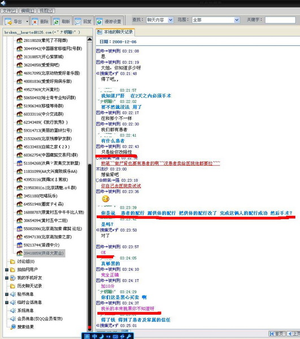The width and height of the screenshot is (300, 339).
Task: Click the date line 日期: 2008-12-06
Action: pyautogui.click(x=118, y=42)
